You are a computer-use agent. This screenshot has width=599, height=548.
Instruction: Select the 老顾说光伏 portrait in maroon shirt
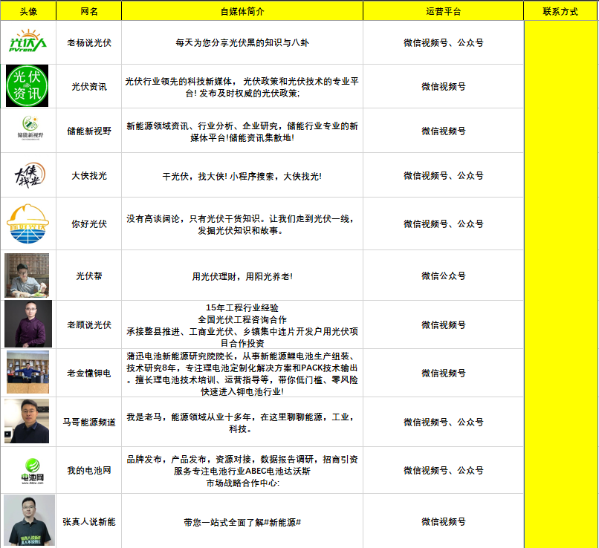(27, 324)
